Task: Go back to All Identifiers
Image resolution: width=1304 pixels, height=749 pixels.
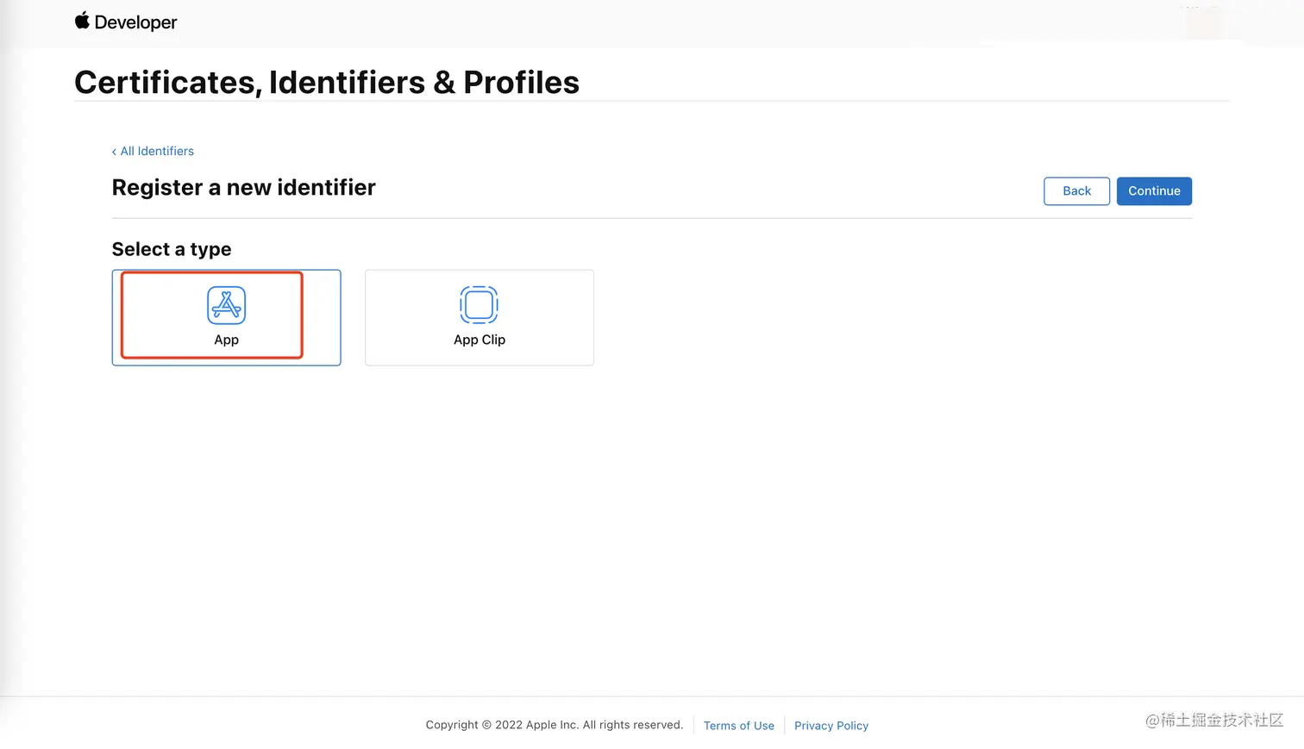Action: 157,151
